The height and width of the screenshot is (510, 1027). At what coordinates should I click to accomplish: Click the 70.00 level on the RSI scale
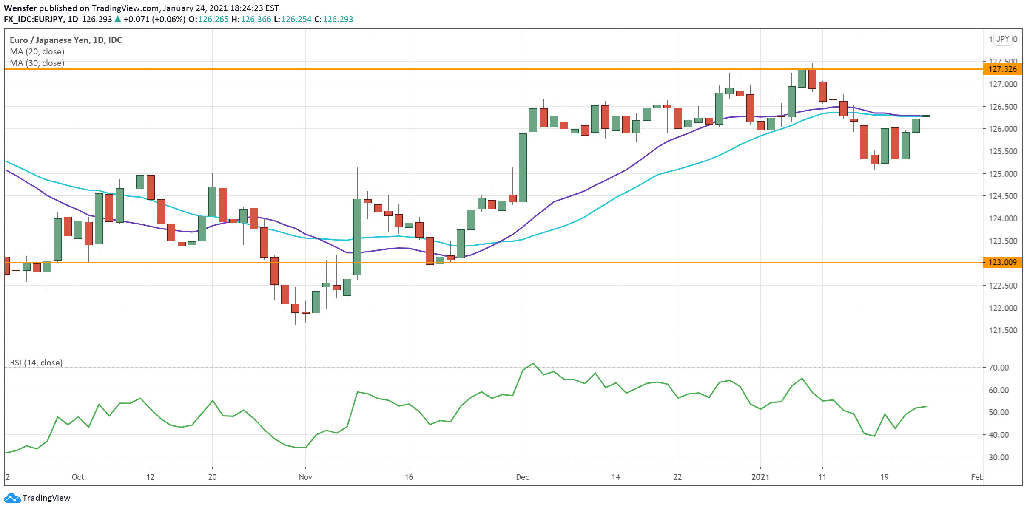click(999, 368)
